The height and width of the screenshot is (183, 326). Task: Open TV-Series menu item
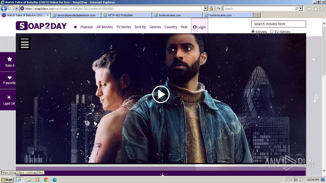tap(124, 27)
